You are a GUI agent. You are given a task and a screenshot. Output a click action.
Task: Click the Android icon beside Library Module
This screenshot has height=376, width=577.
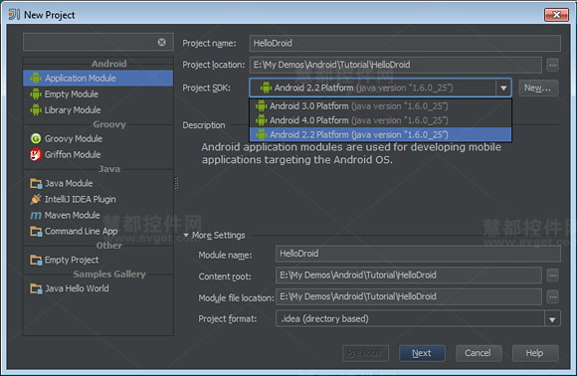(36, 110)
